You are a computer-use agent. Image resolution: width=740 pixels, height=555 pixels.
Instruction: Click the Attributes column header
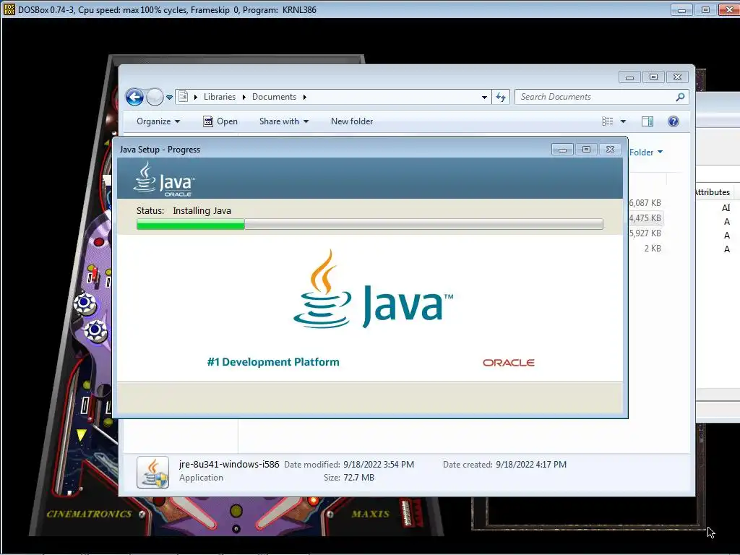(x=712, y=192)
